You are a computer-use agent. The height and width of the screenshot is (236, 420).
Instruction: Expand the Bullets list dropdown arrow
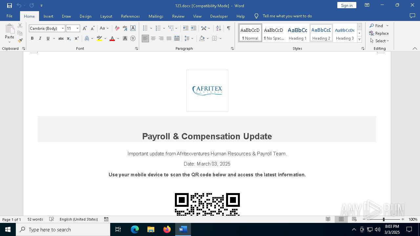151,29
